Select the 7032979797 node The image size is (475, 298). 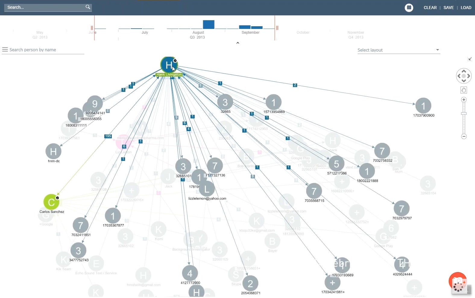tap(402, 209)
